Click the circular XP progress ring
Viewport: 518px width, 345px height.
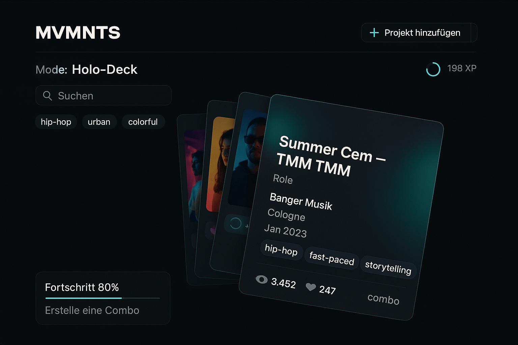click(x=433, y=69)
